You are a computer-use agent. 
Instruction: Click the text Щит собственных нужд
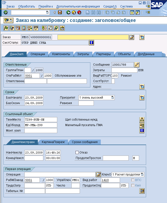81,120
